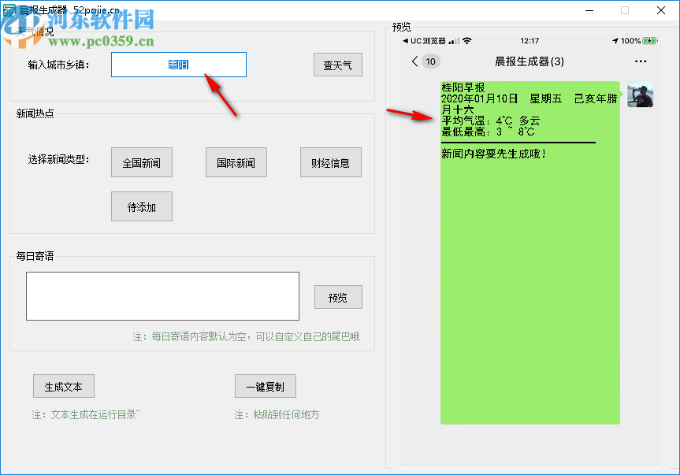This screenshot has height=475, width=680.
Task: Click inside the 每日寄语 text box
Action: click(x=162, y=295)
